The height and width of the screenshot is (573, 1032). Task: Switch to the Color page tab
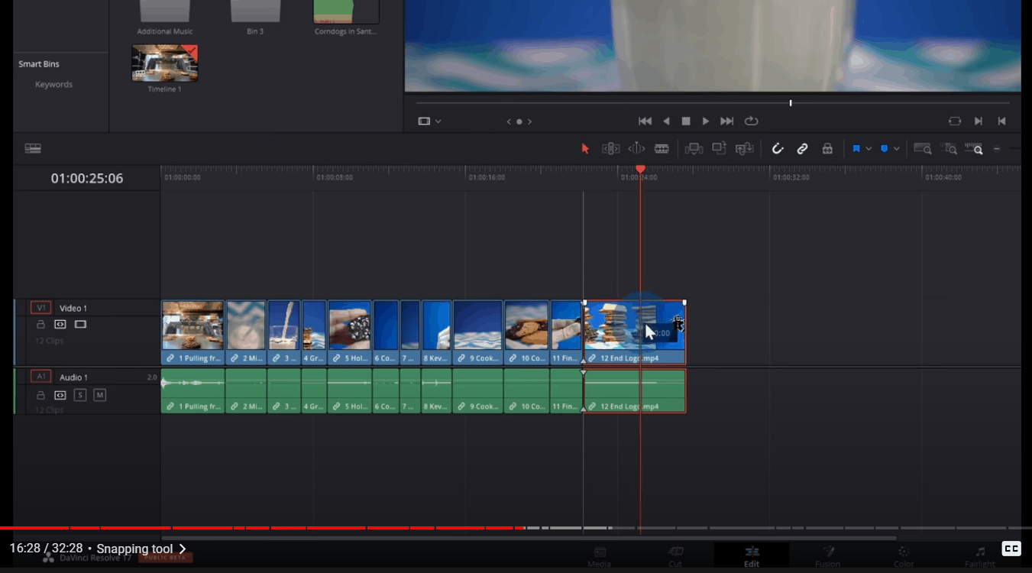[x=904, y=557]
